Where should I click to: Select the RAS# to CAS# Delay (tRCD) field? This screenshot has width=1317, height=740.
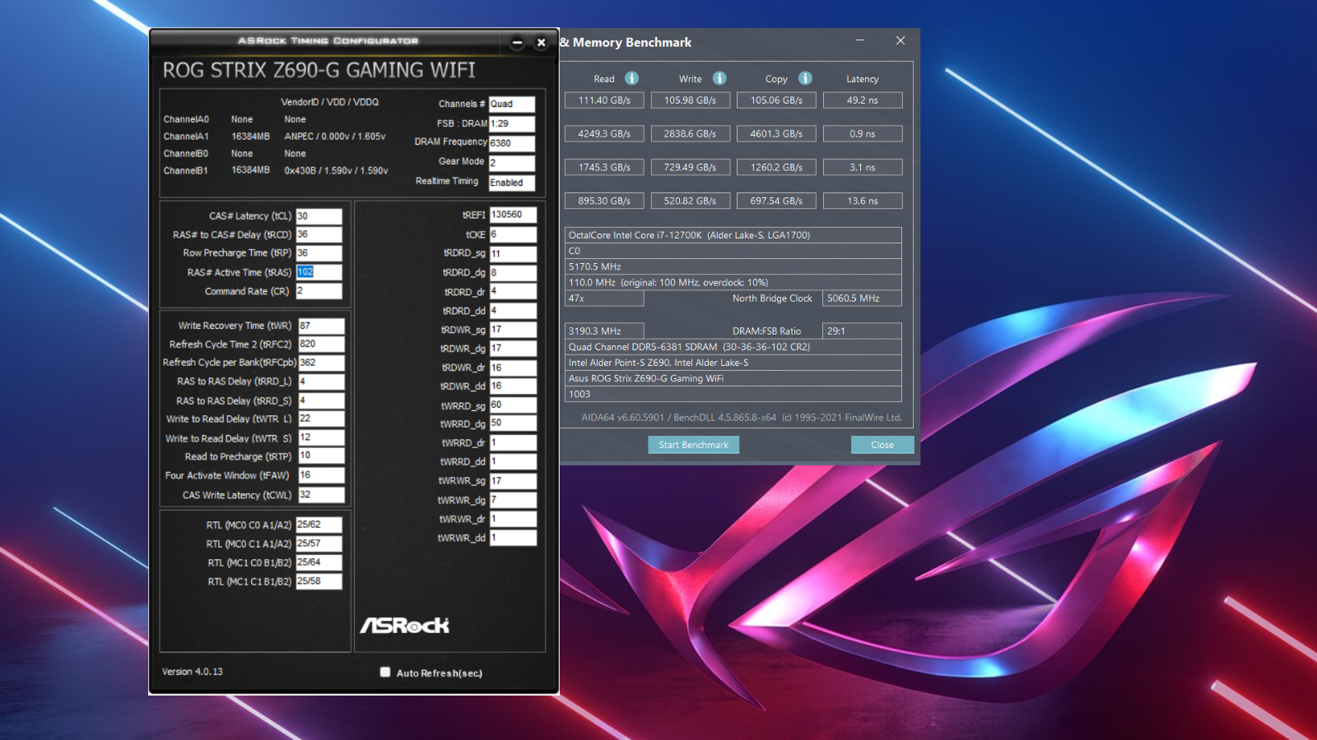point(319,234)
